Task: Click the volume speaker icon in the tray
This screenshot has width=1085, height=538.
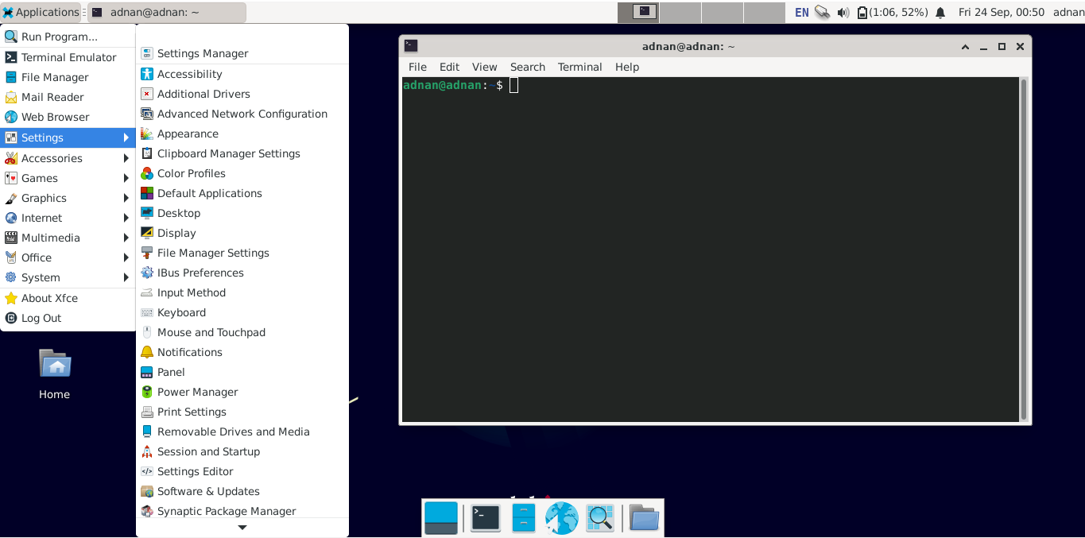Action: pos(843,12)
